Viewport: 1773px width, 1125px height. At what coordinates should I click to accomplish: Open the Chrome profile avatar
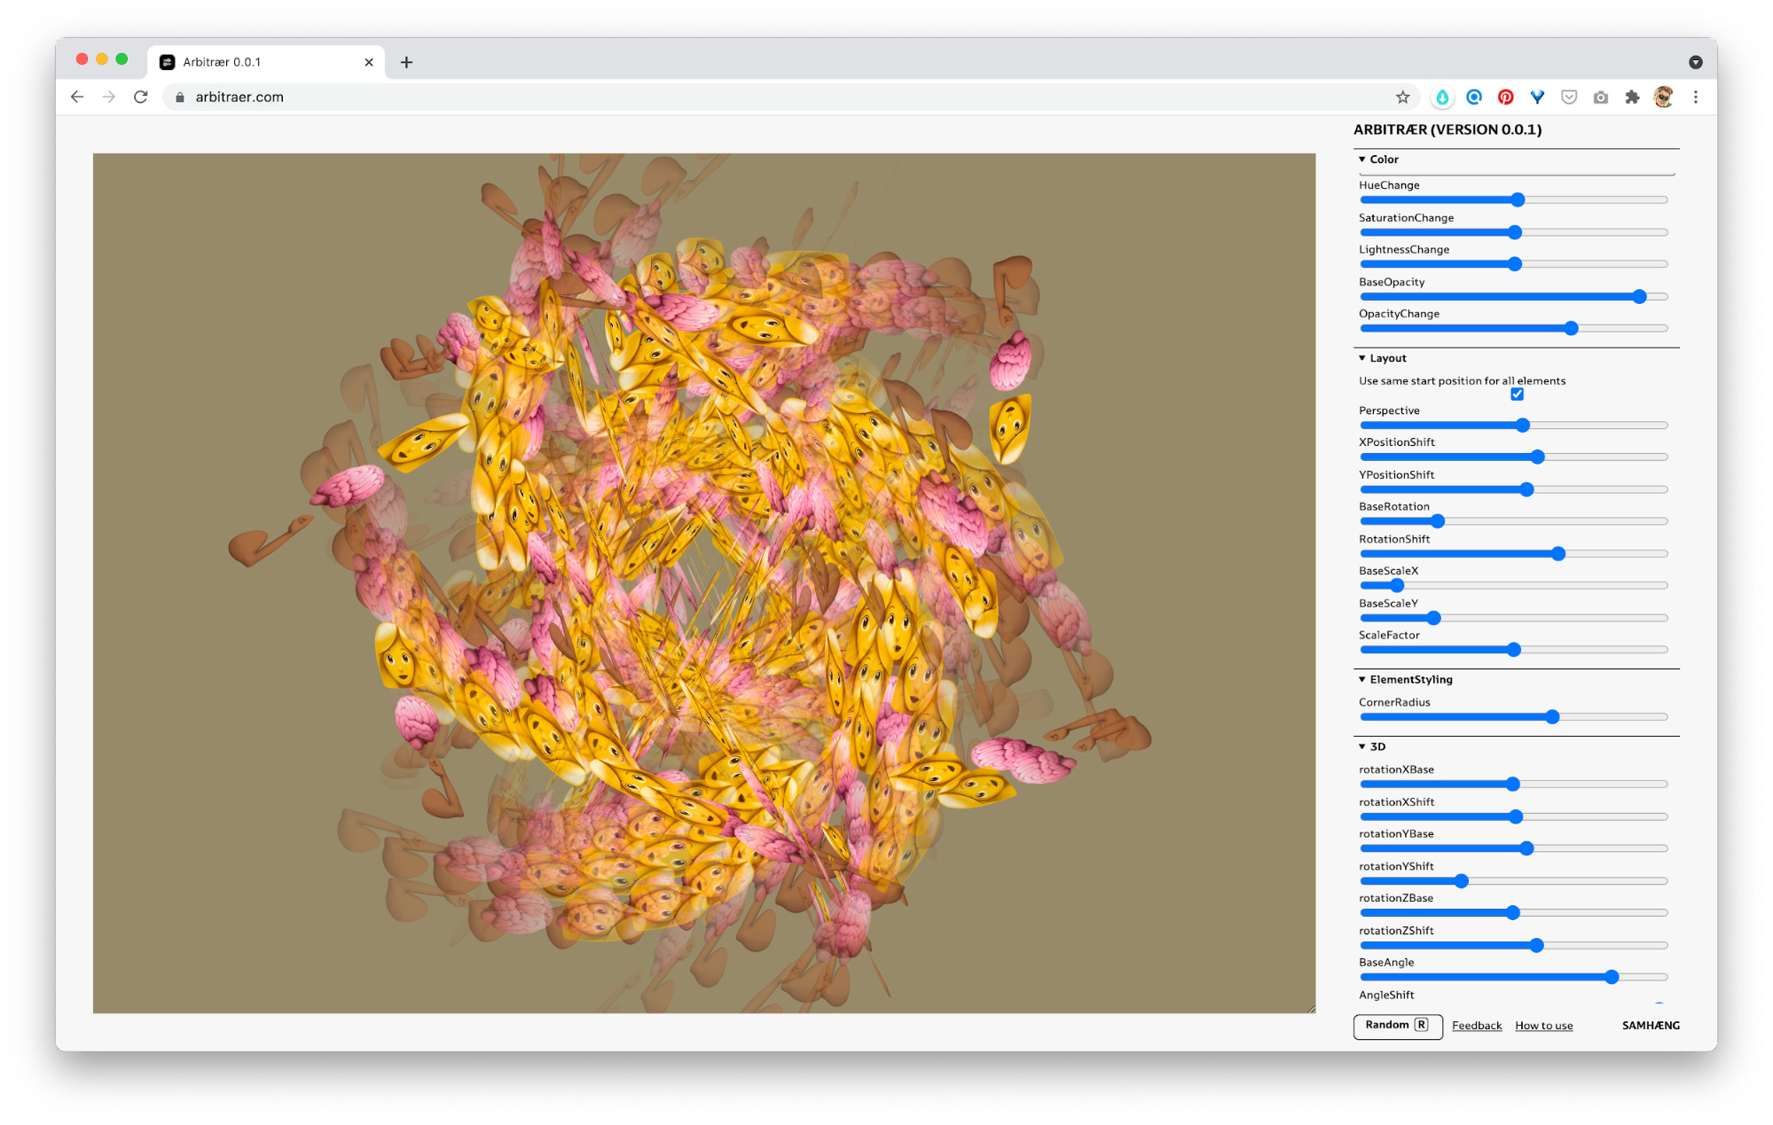click(x=1663, y=97)
